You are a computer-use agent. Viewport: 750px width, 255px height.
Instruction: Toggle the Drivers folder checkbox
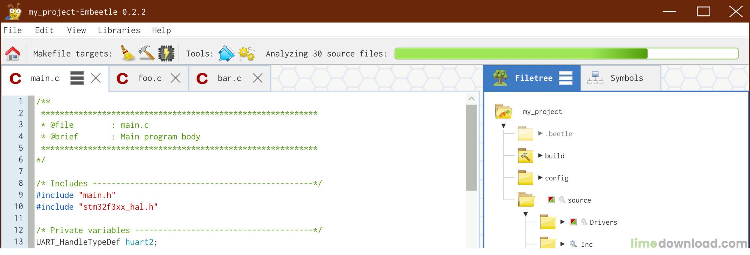pos(573,222)
